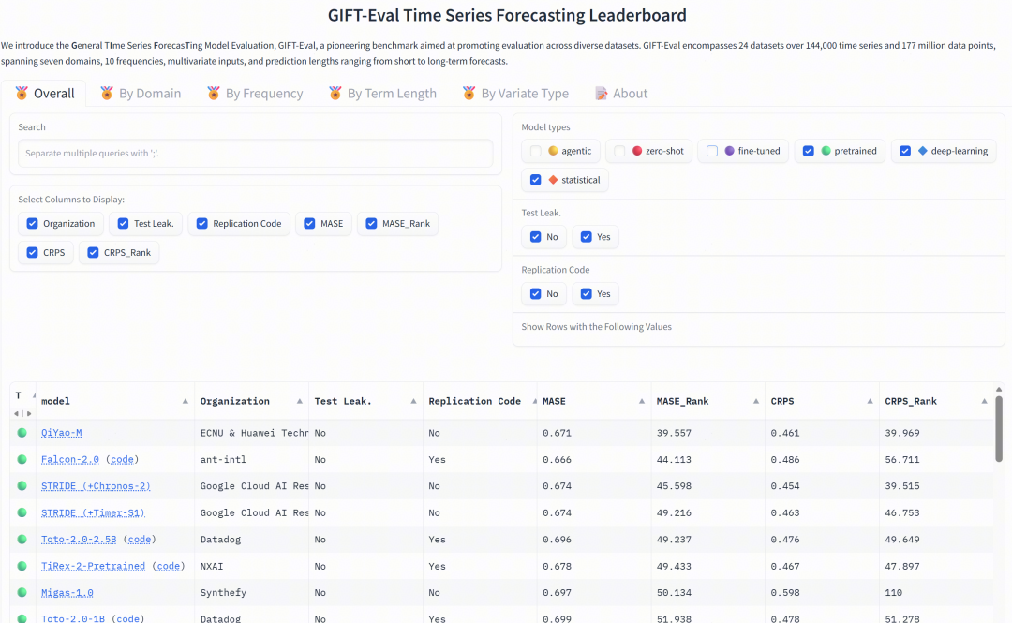This screenshot has width=1012, height=623.
Task: Uncheck Yes under Replication Code filter
Action: [586, 294]
